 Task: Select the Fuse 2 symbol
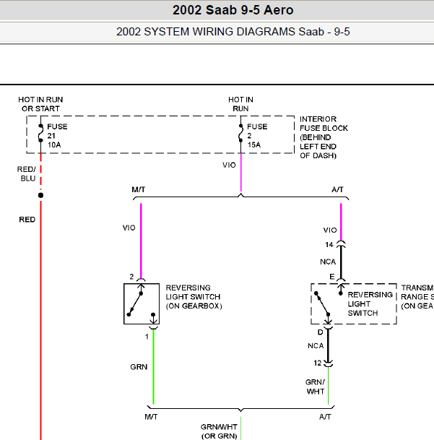pos(240,133)
